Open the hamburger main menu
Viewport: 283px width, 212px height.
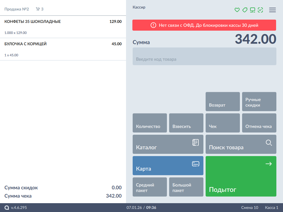[x=272, y=10]
